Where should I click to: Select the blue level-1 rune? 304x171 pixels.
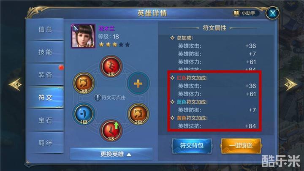[84, 114]
